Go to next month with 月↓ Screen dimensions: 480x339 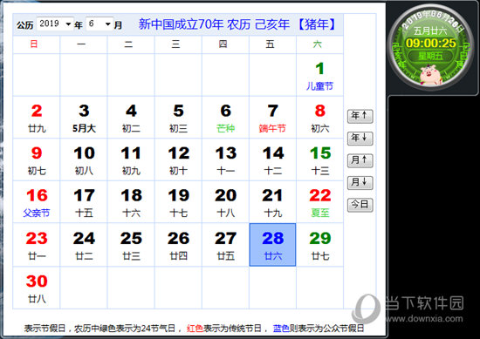tap(360, 183)
